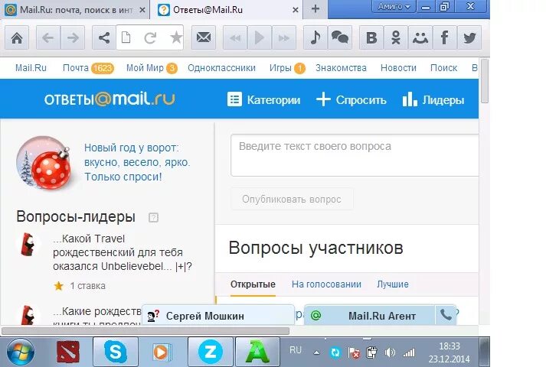Open Лидеры in the blue header
The height and width of the screenshot is (367, 546).
[433, 99]
